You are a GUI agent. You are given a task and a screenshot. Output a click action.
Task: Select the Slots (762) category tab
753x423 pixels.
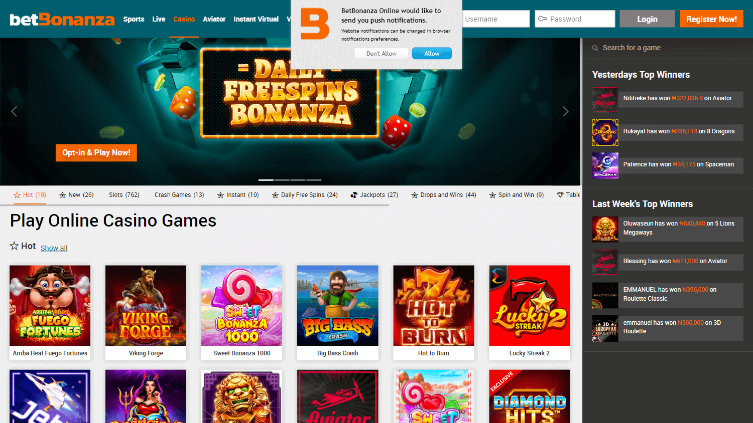click(x=124, y=195)
